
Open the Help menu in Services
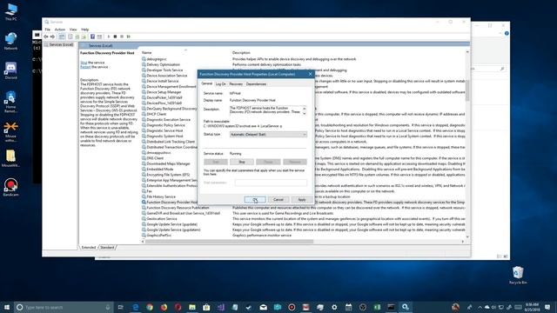coord(85,30)
